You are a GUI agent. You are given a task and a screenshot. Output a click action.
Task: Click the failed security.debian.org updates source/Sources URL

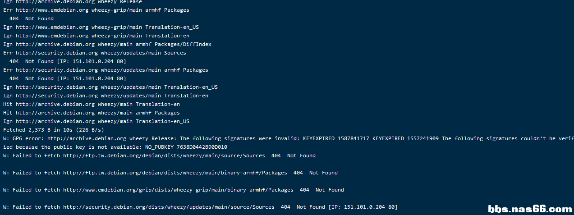tap(169, 207)
